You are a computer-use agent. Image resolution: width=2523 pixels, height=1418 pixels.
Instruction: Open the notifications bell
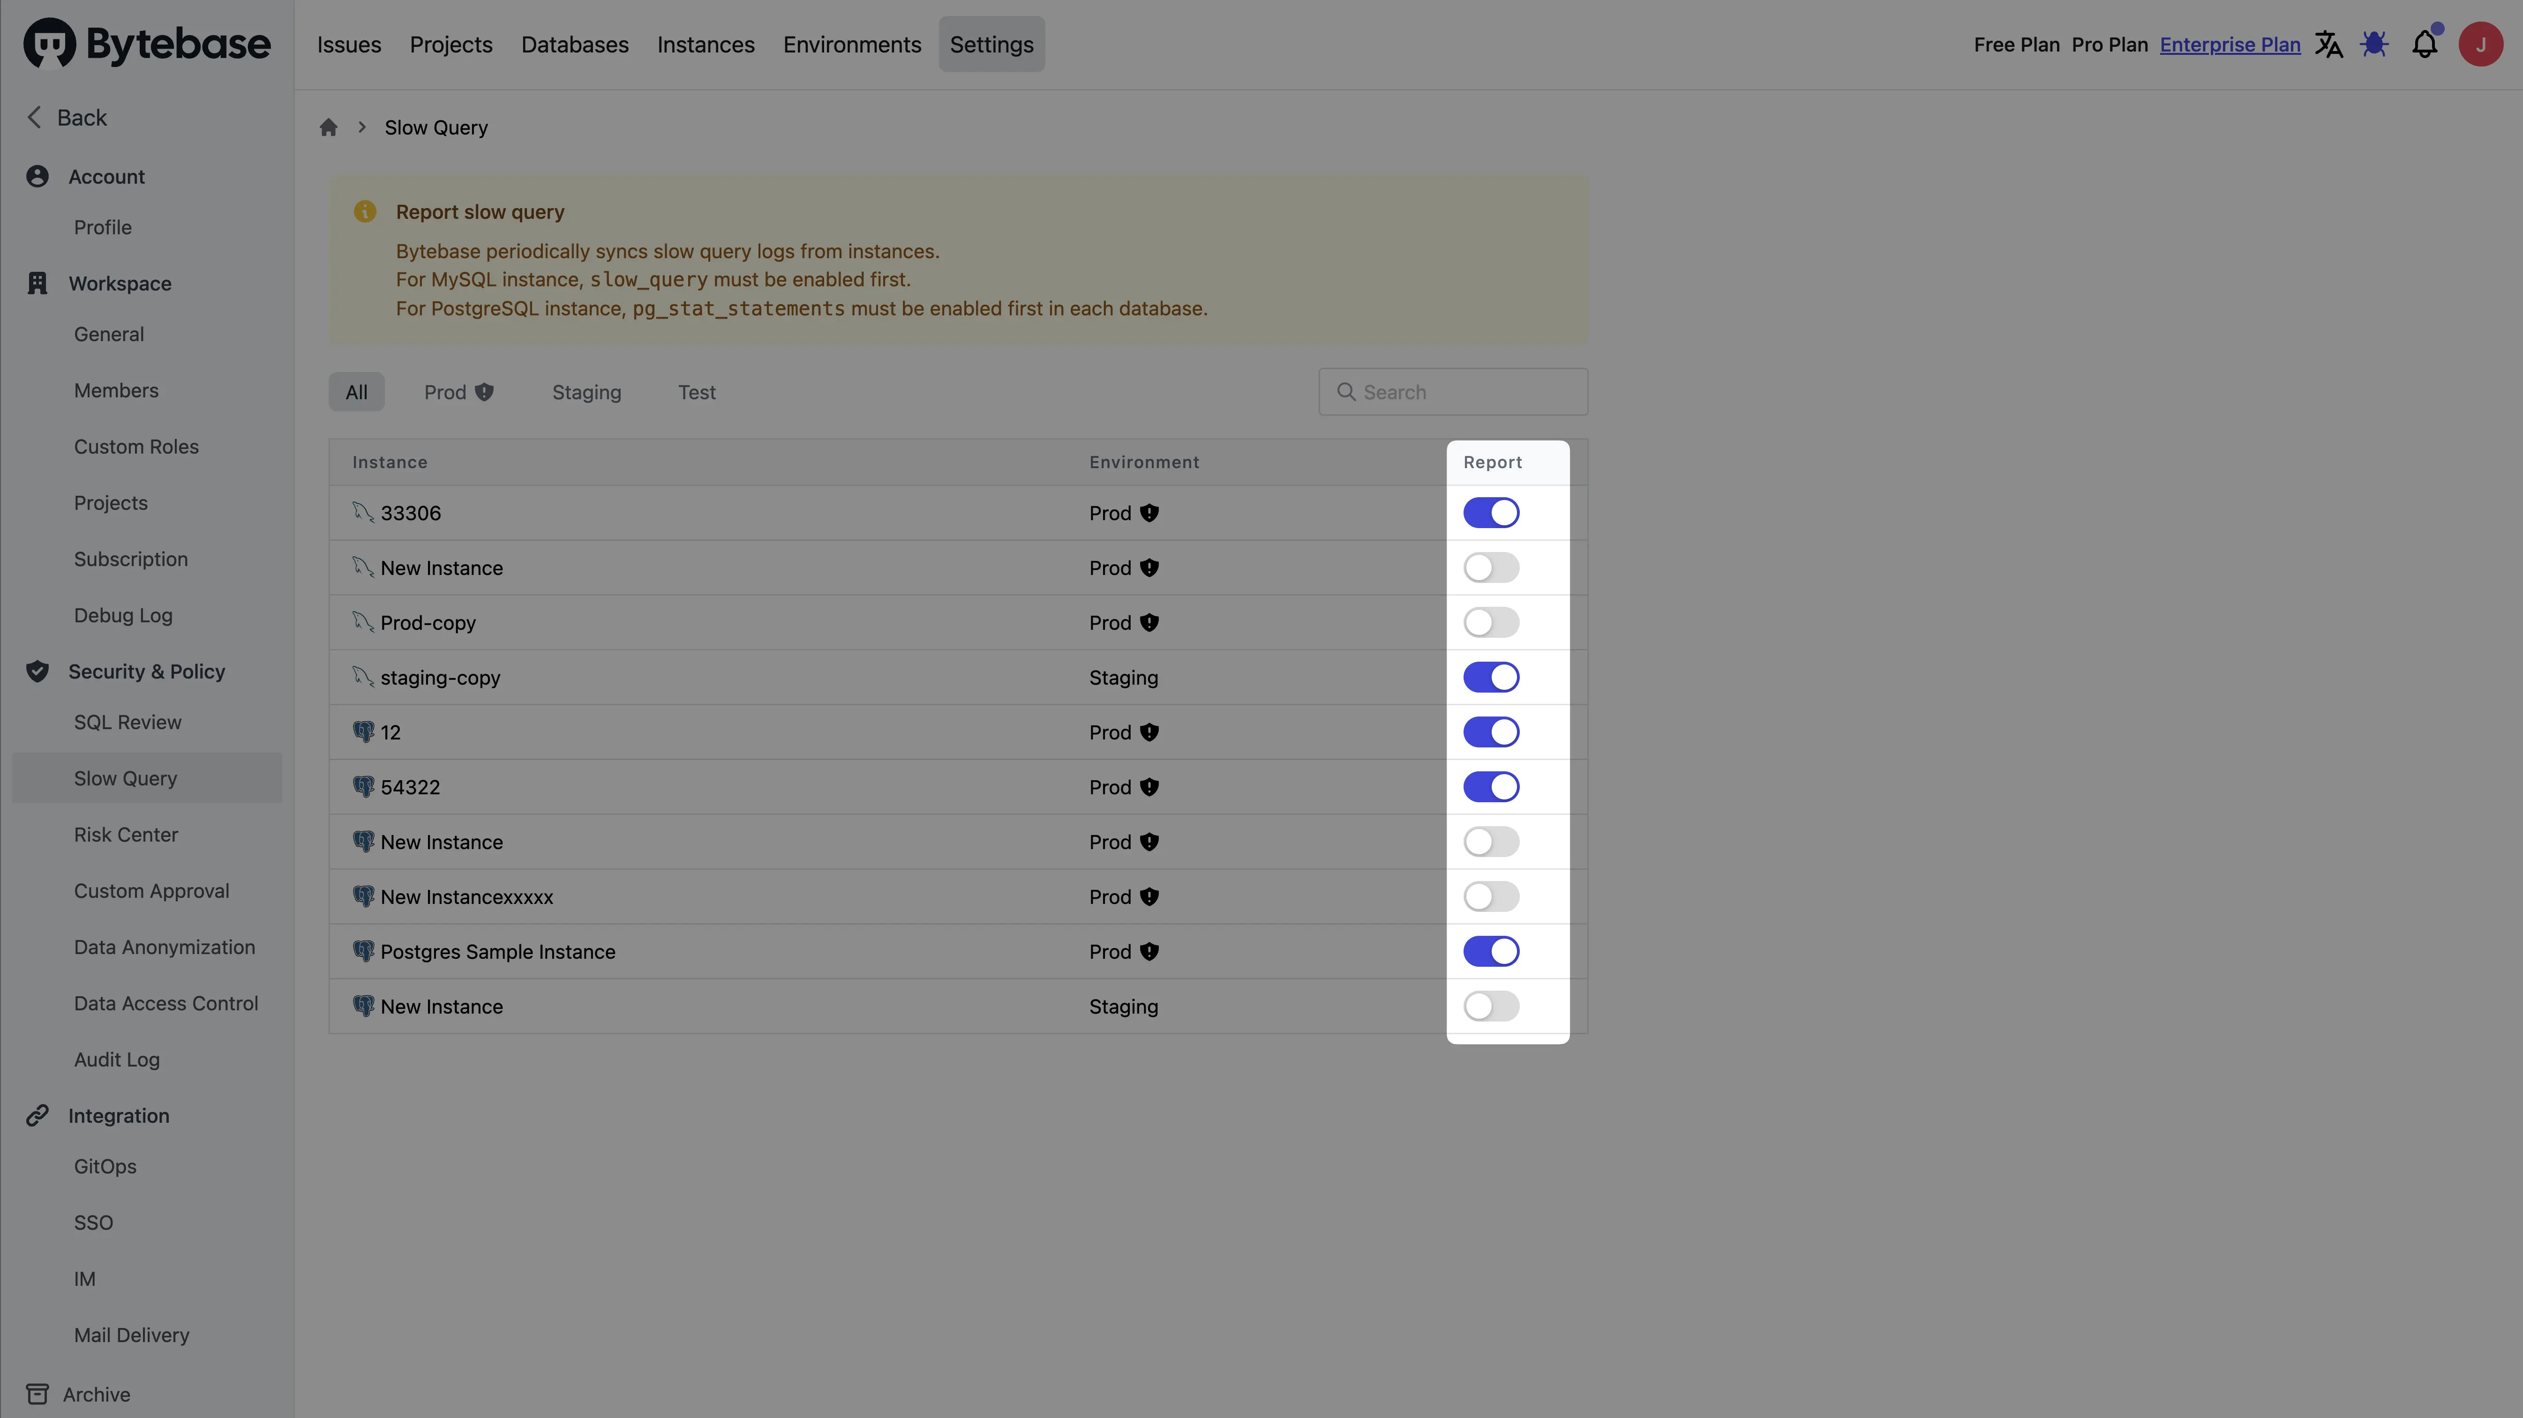pyautogui.click(x=2425, y=44)
